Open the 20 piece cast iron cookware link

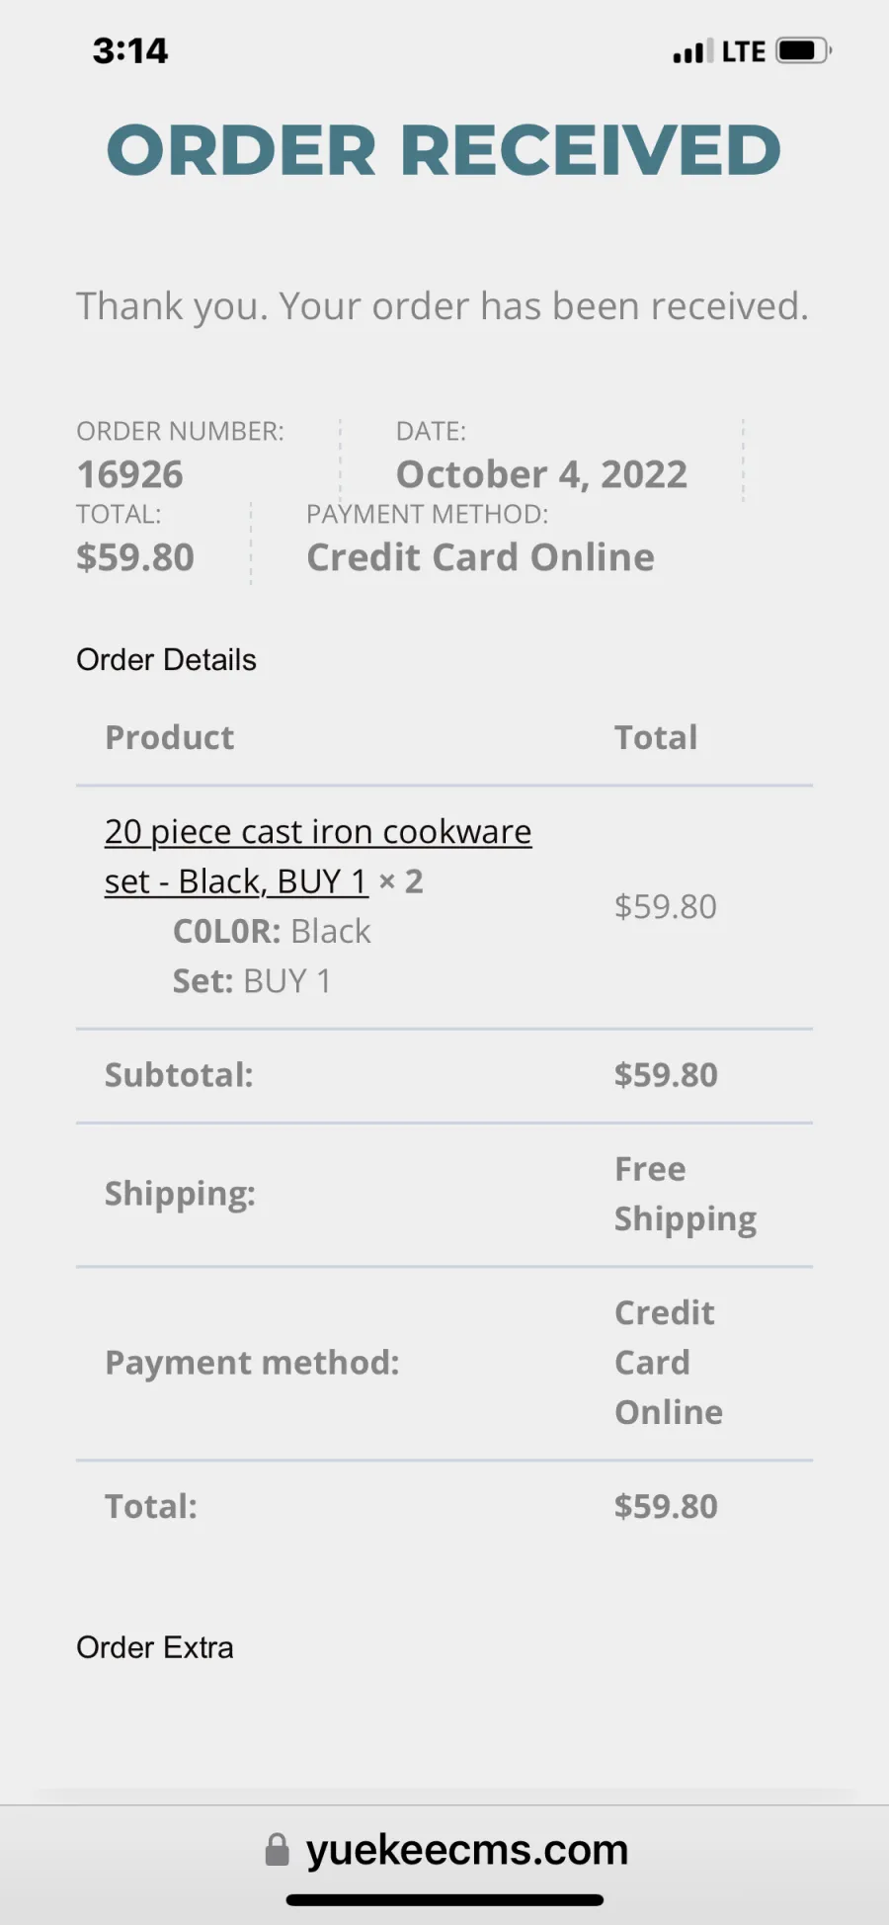tap(318, 856)
